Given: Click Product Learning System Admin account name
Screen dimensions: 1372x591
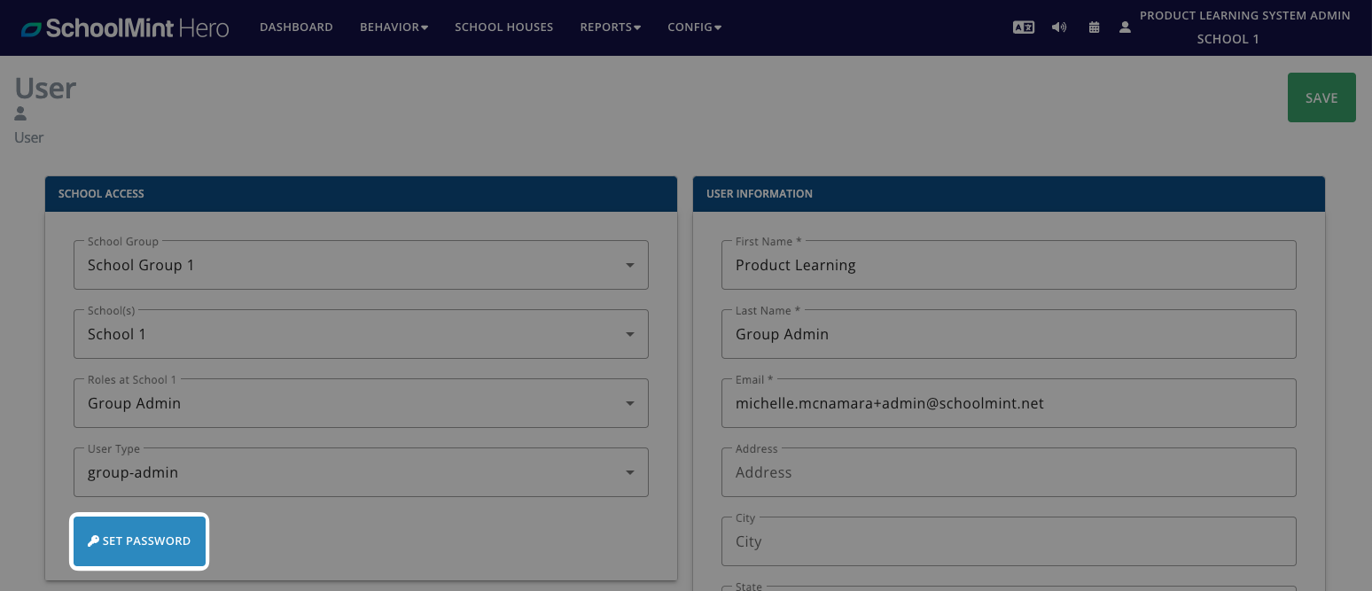Looking at the screenshot, I should pos(1244,16).
